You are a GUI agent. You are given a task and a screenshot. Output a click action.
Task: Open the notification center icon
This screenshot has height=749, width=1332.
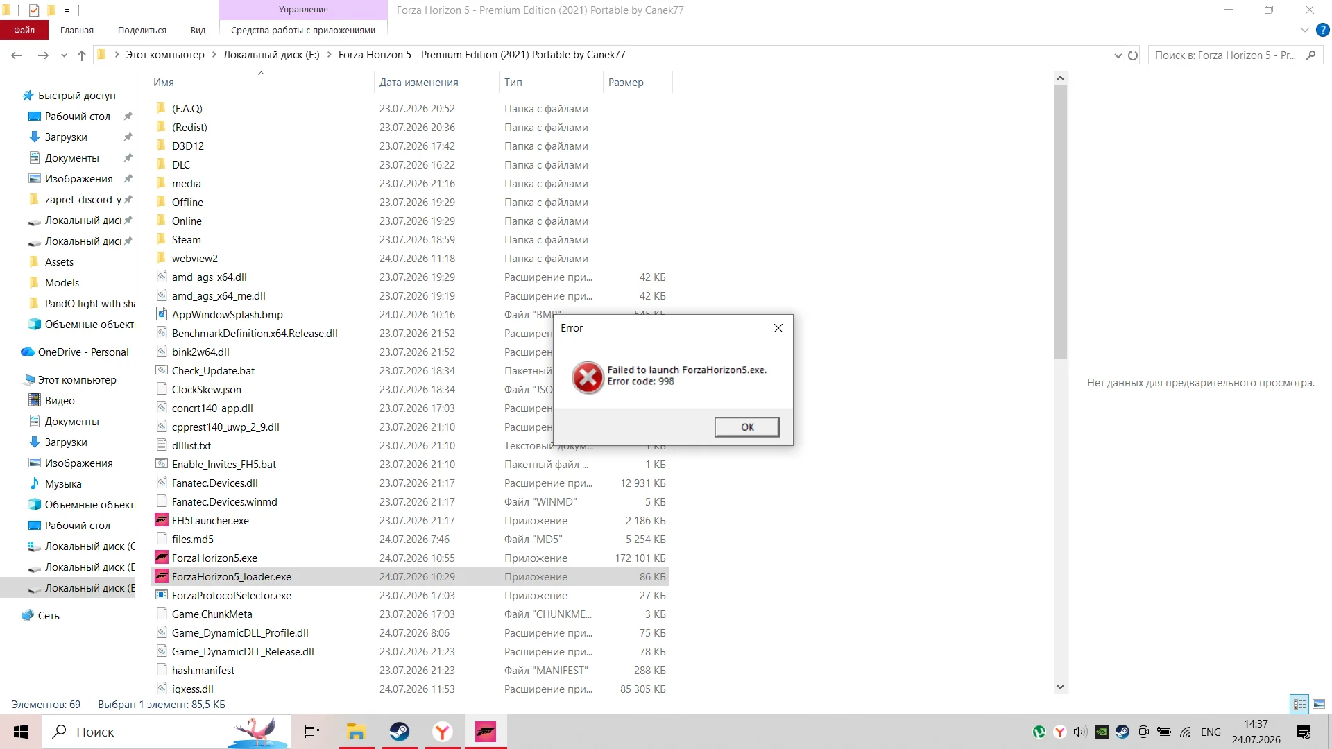1304,732
